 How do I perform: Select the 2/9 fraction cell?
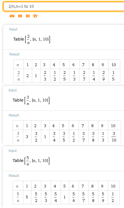tap(104, 76)
